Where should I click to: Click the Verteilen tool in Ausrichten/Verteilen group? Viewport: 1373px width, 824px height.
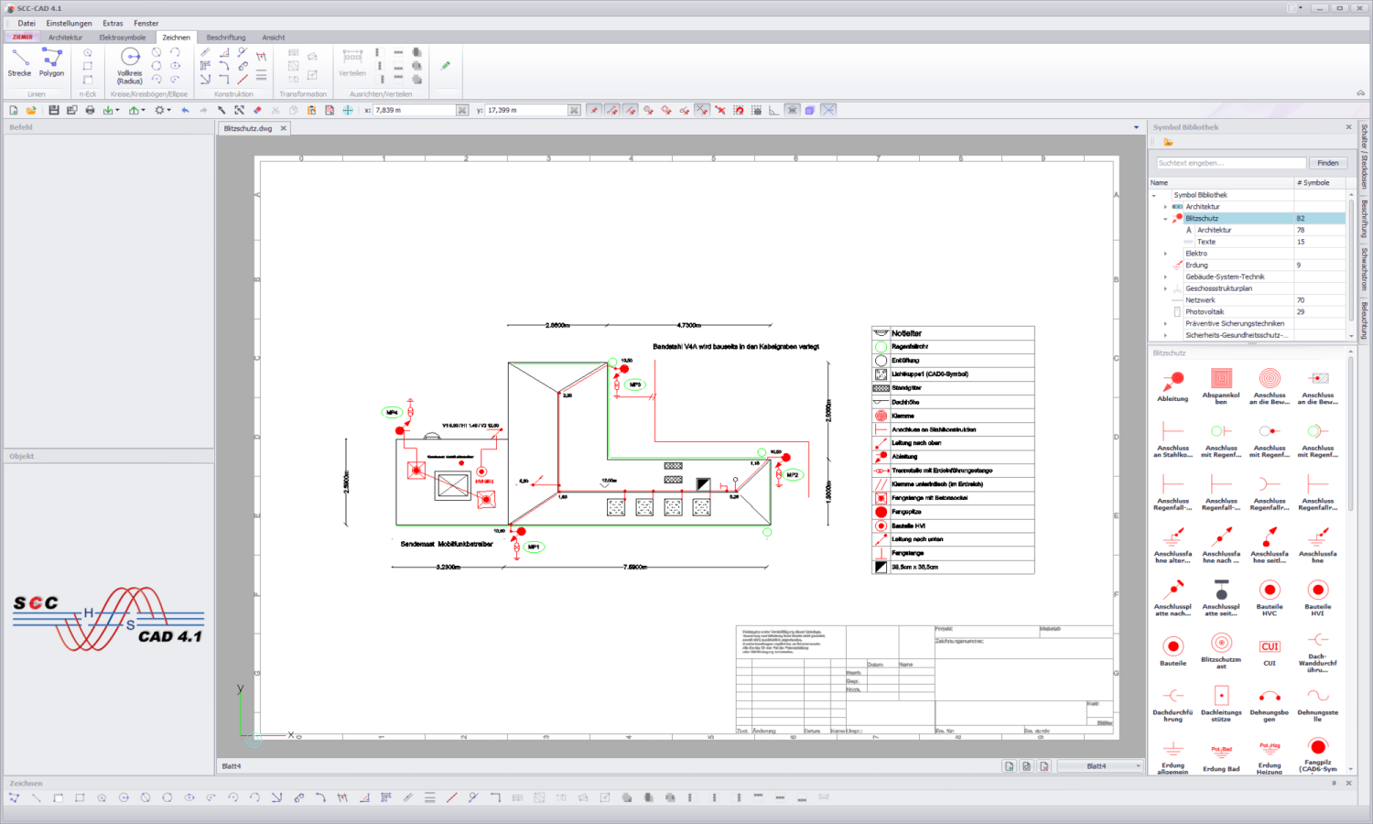pos(352,64)
